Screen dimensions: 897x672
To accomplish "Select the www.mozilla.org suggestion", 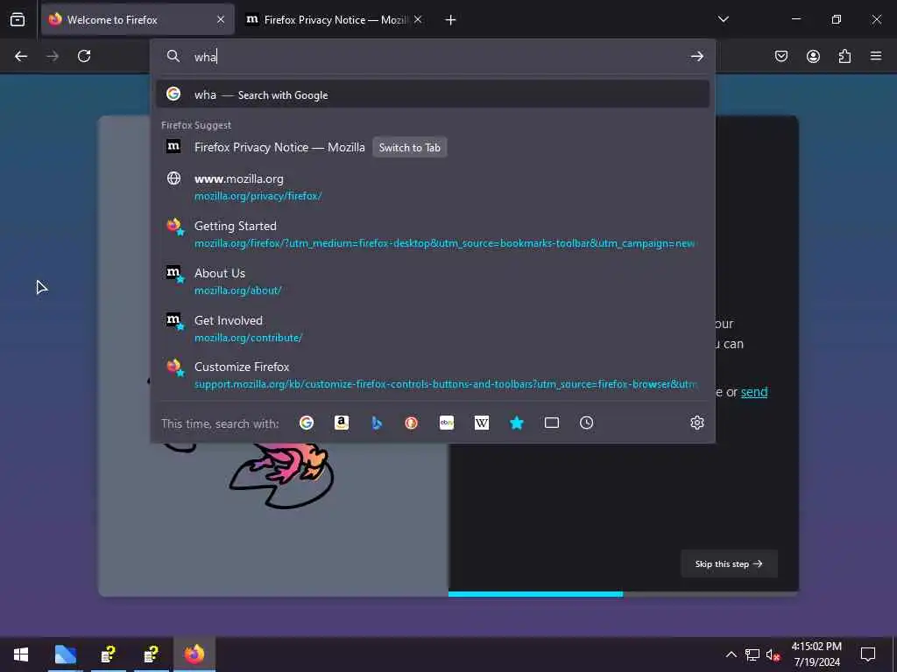I will (x=433, y=187).
